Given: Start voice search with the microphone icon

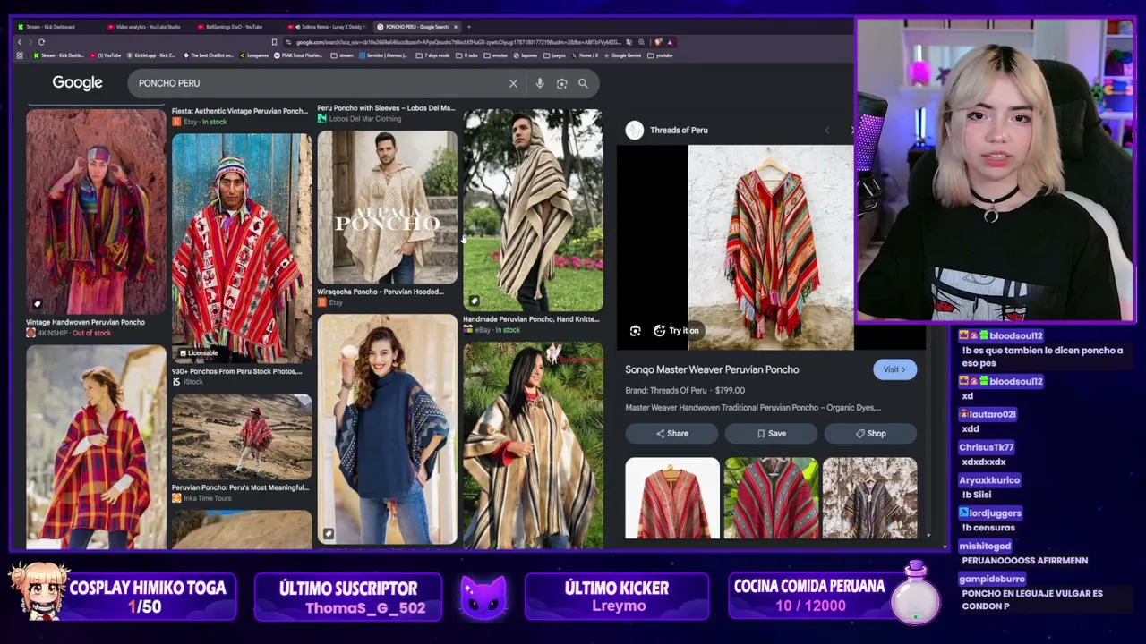Looking at the screenshot, I should click(x=539, y=83).
